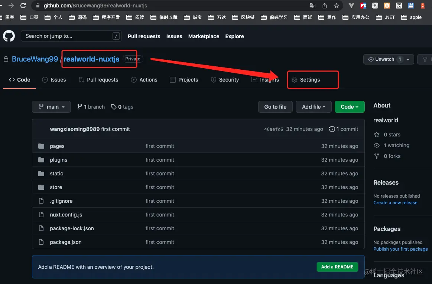432x284 pixels.
Task: Click the browser address bar URL
Action: 95,6
